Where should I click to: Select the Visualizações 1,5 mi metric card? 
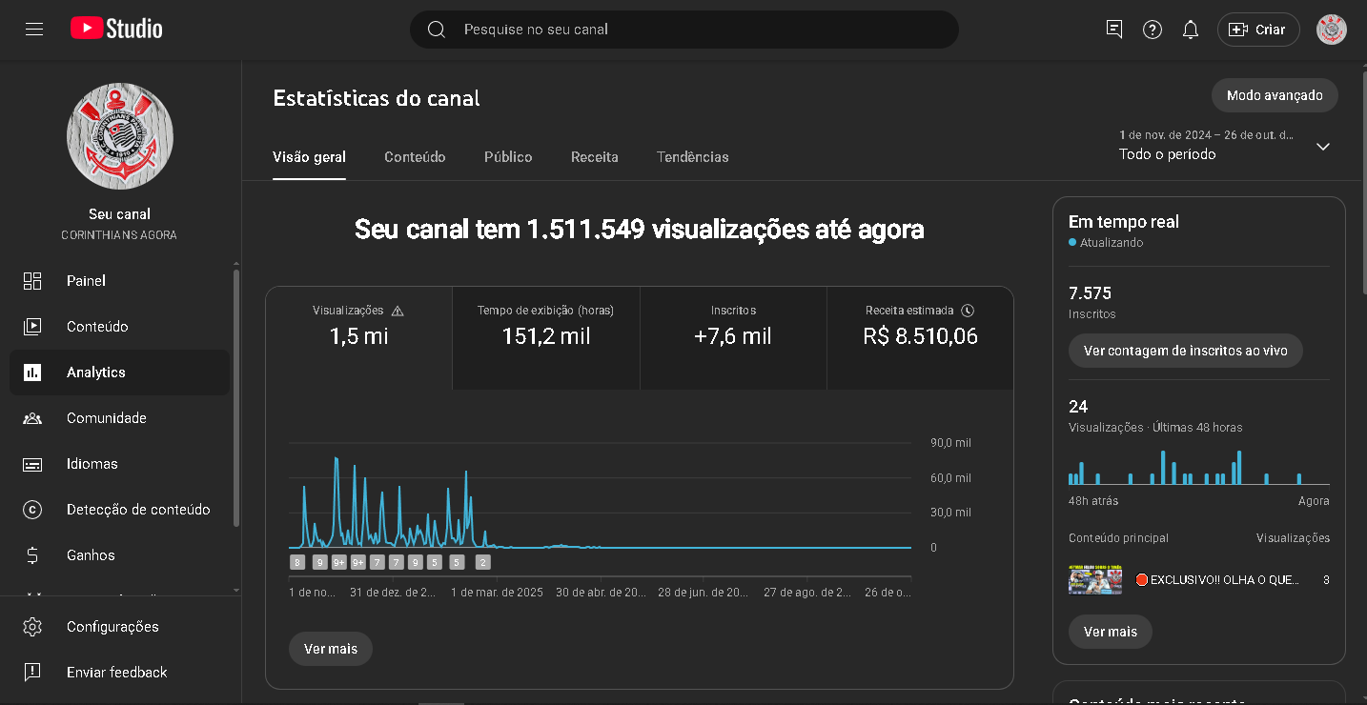click(359, 338)
